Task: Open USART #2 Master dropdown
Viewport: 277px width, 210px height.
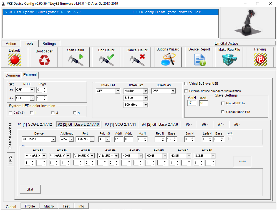Action: point(145,91)
